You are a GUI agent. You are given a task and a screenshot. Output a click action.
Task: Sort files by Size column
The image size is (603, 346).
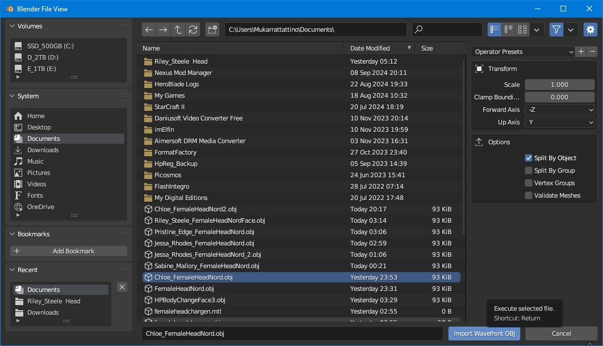tap(427, 48)
